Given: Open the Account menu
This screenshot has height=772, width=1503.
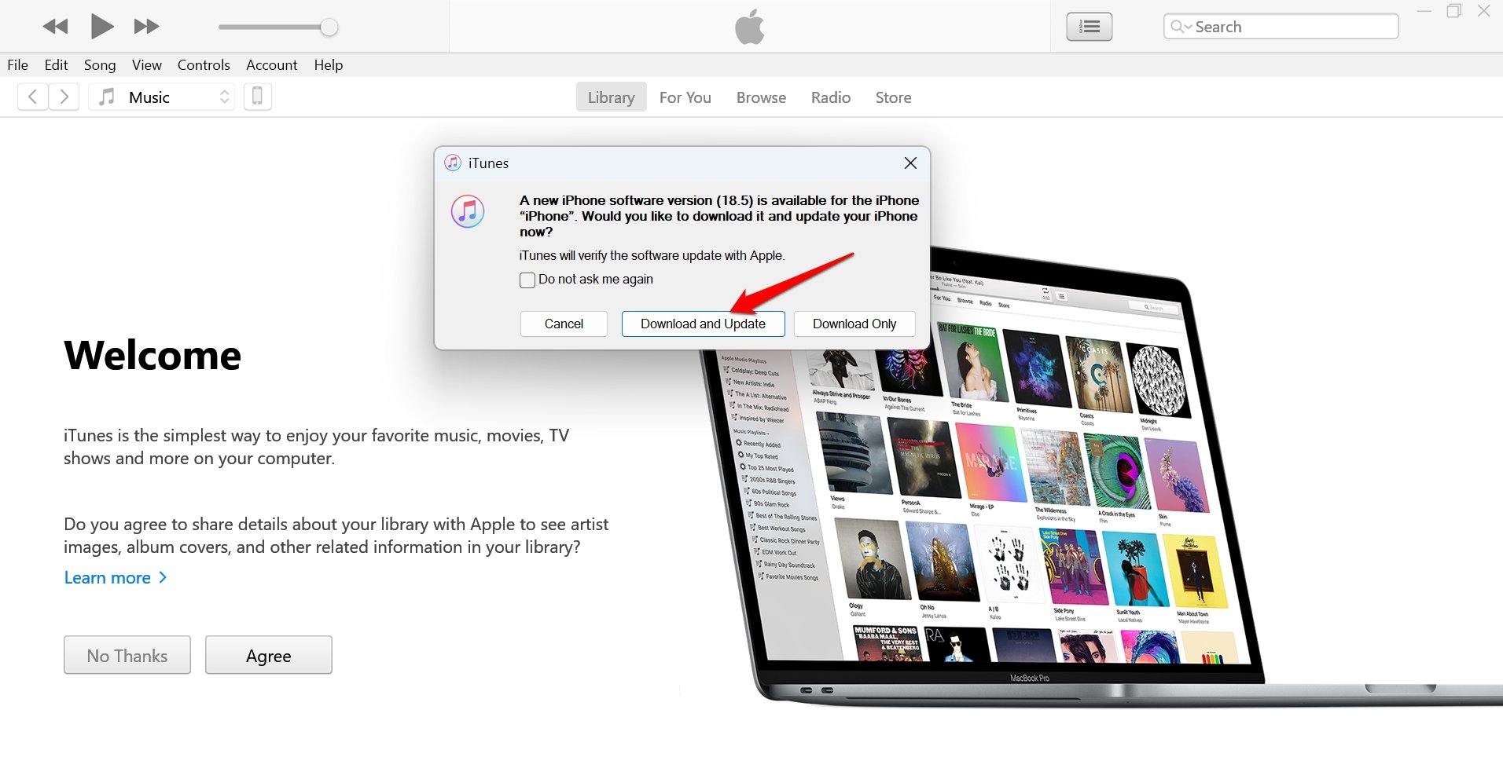Looking at the screenshot, I should (x=271, y=64).
